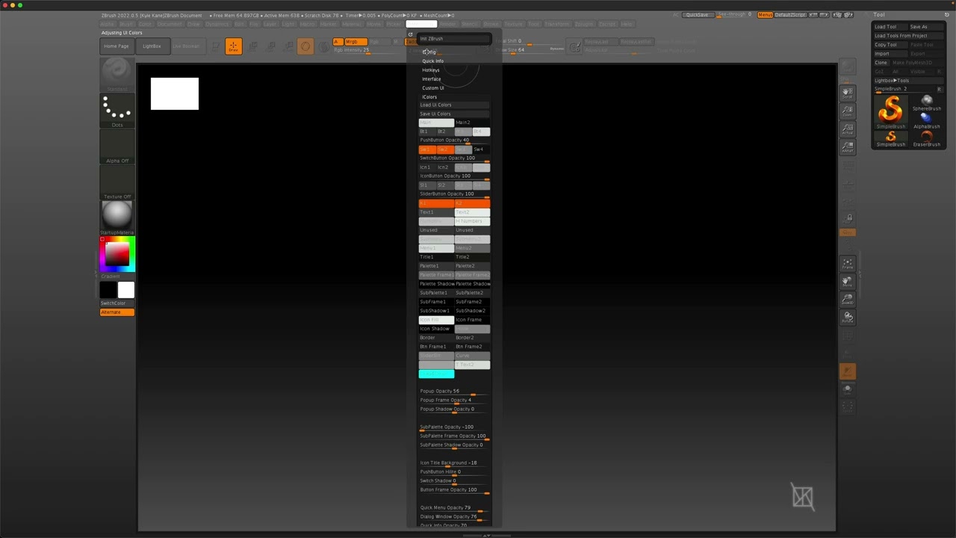Click the Clone button
This screenshot has width=956, height=538.
tap(881, 63)
